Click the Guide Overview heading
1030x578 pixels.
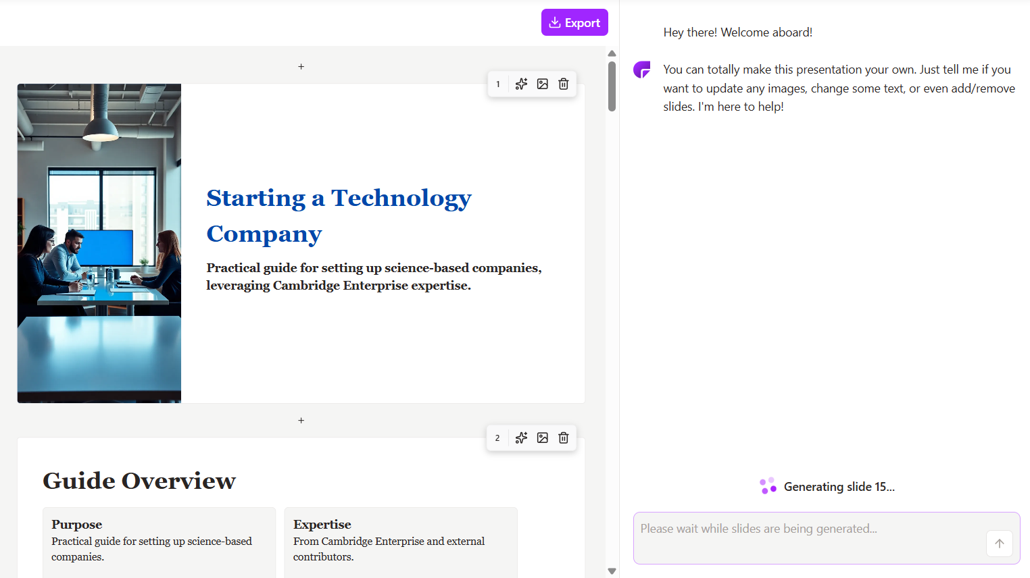[x=139, y=481]
